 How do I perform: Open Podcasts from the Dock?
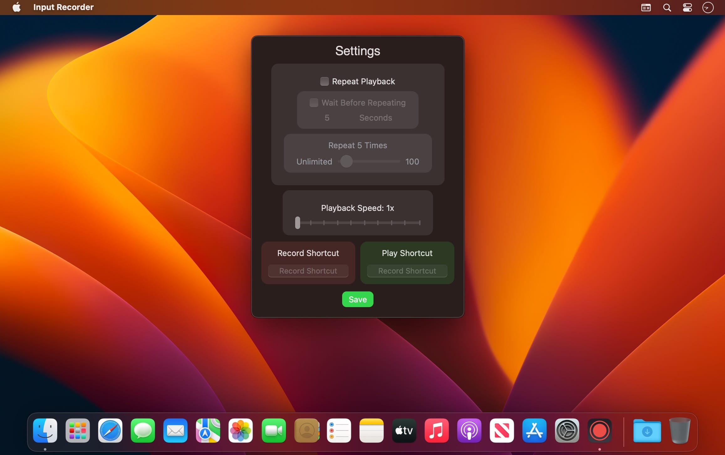click(x=469, y=431)
